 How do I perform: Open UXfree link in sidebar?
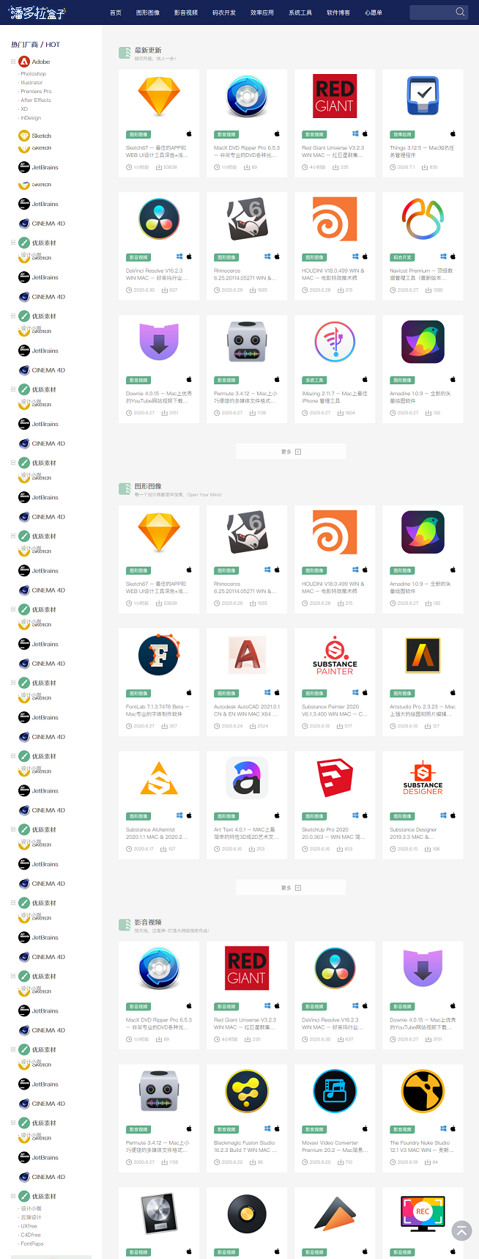click(x=29, y=1226)
